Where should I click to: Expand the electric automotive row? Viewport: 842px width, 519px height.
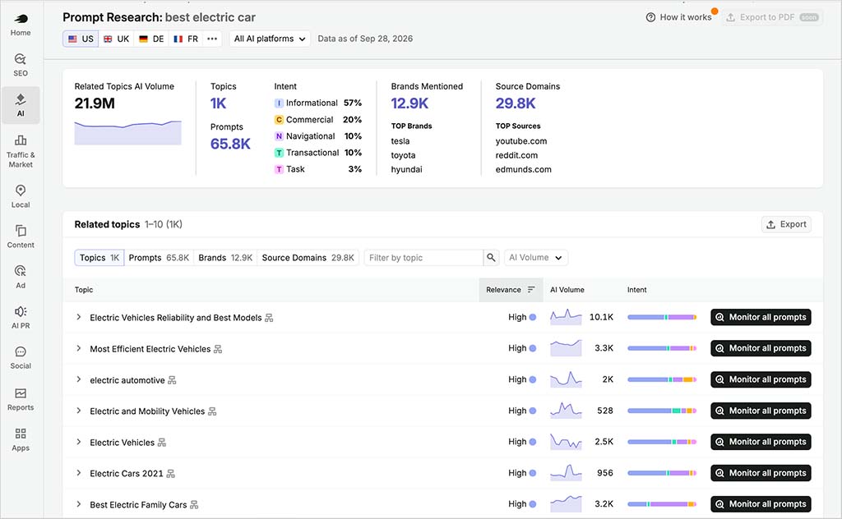pyautogui.click(x=78, y=379)
